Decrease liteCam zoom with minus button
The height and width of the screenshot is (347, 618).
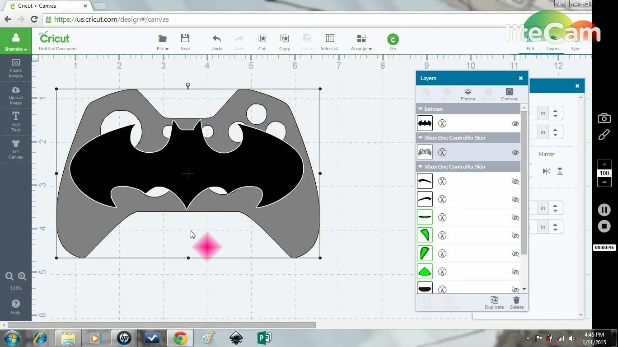(x=604, y=182)
